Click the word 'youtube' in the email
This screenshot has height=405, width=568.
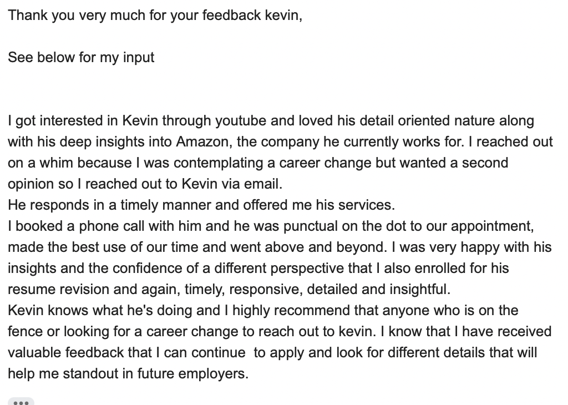pyautogui.click(x=241, y=121)
